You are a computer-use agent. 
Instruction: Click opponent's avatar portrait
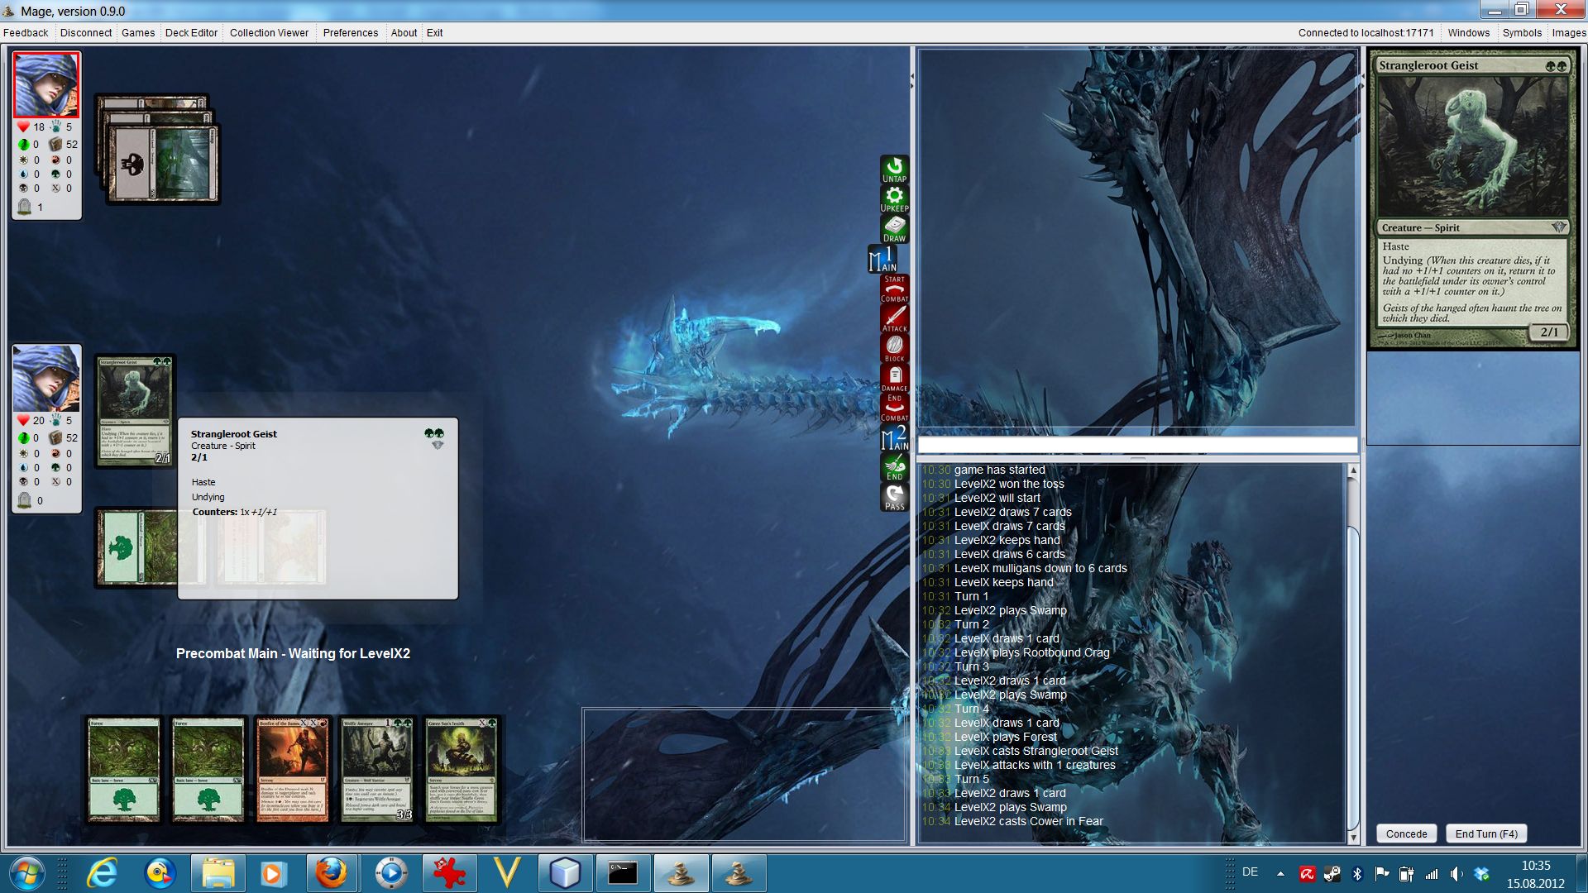coord(46,85)
